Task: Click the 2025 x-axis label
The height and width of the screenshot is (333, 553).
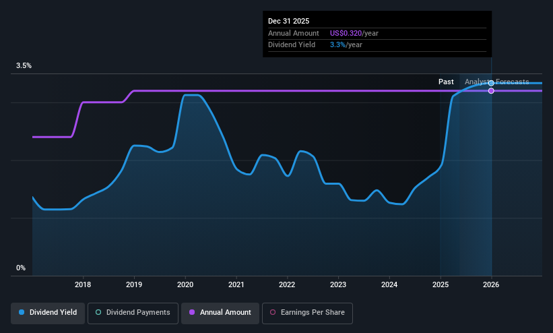Action: [441, 284]
